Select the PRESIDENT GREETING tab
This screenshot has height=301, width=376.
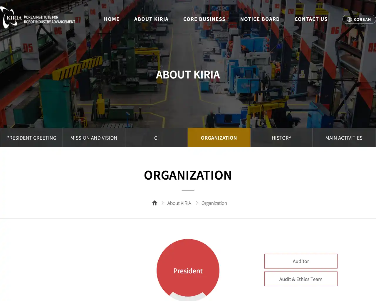[x=31, y=138]
